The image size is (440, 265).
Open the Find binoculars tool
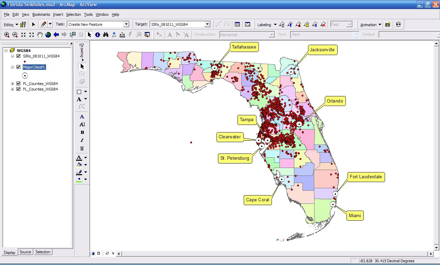[106, 34]
